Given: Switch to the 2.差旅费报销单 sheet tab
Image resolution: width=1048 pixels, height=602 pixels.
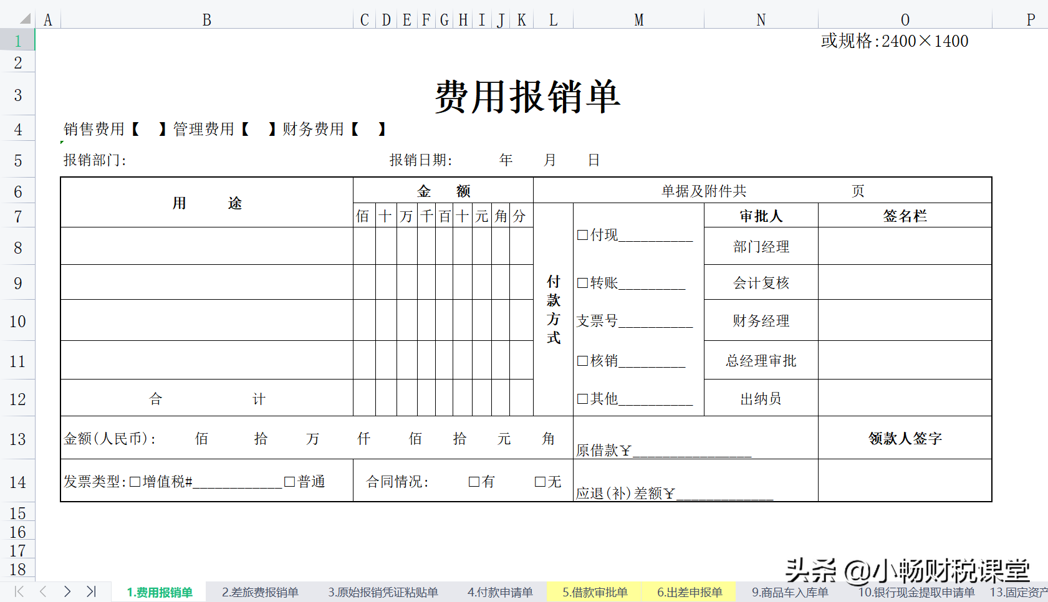Looking at the screenshot, I should pos(261,592).
